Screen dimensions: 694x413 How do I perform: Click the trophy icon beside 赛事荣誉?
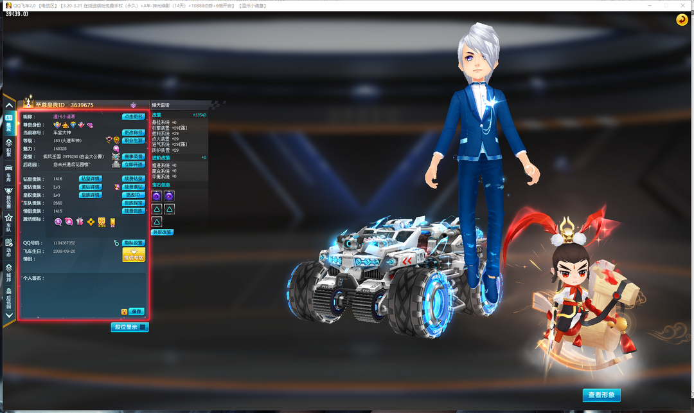click(x=116, y=156)
